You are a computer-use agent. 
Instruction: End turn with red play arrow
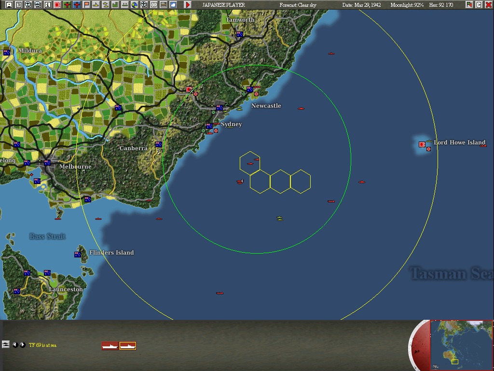(x=188, y=4)
